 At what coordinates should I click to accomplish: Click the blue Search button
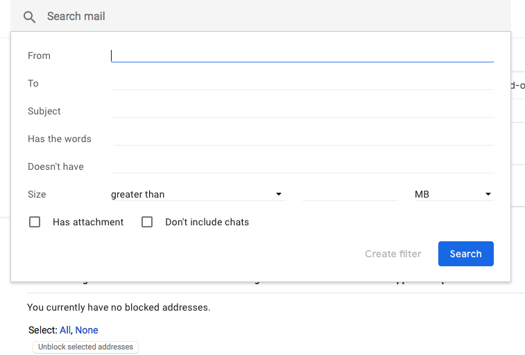(x=466, y=254)
